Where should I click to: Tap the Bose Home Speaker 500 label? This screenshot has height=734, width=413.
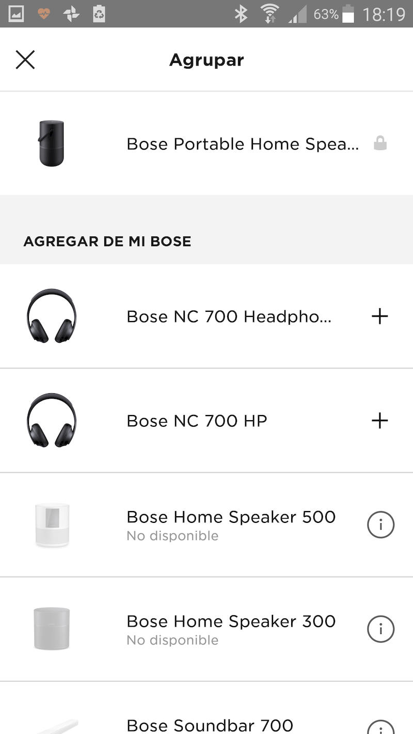click(231, 517)
